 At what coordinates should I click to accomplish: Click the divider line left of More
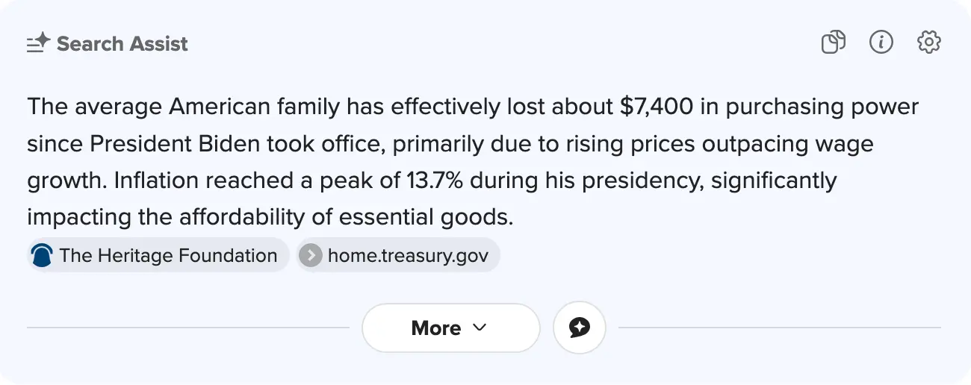point(188,328)
